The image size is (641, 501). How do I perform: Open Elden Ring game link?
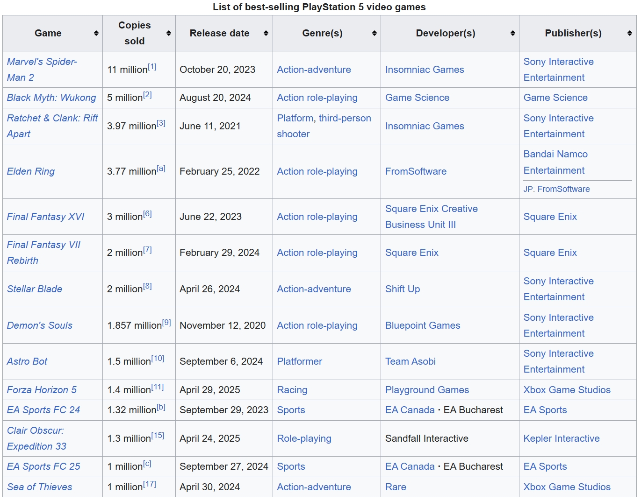(x=31, y=171)
